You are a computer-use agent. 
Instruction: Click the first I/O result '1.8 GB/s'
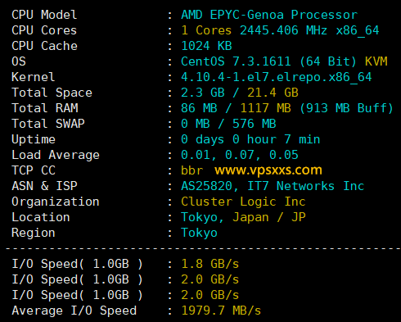coord(210,264)
